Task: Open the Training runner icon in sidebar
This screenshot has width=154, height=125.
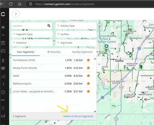Action: (3, 84)
